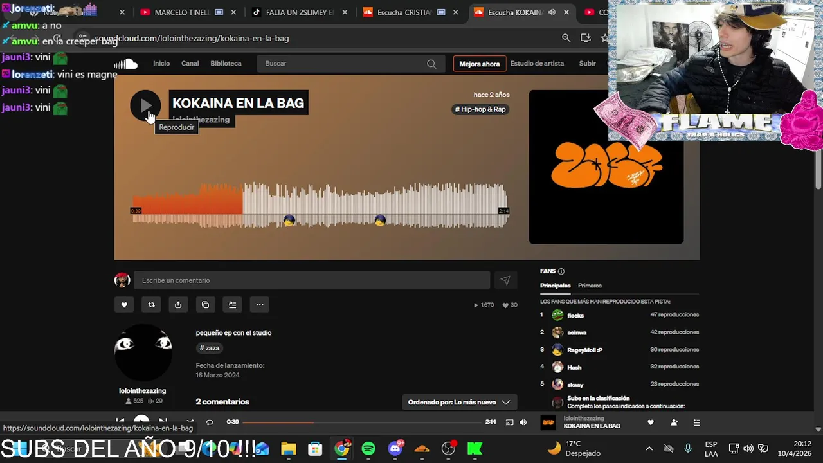This screenshot has width=823, height=463.
Task: Open comment bubble icon in player bar
Action: click(209, 422)
